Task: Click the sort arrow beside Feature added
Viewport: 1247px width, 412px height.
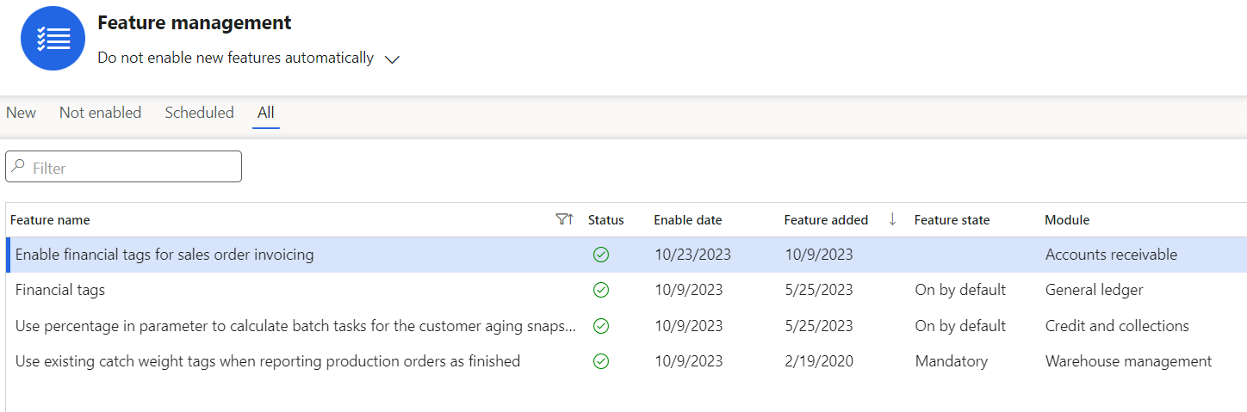Action: pos(892,219)
